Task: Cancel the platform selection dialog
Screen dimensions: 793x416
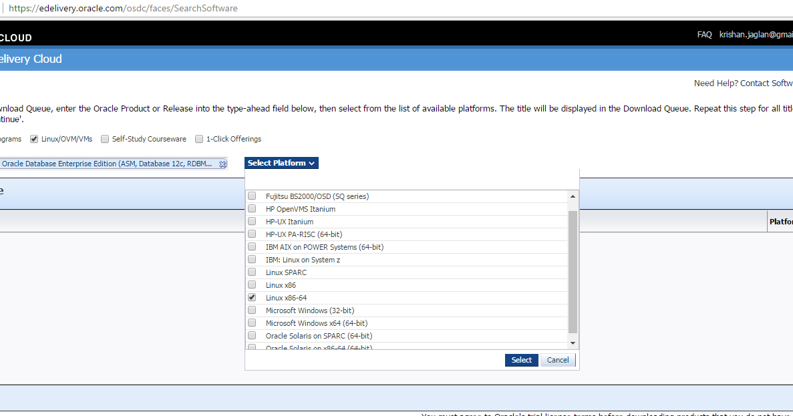Action: (x=558, y=360)
